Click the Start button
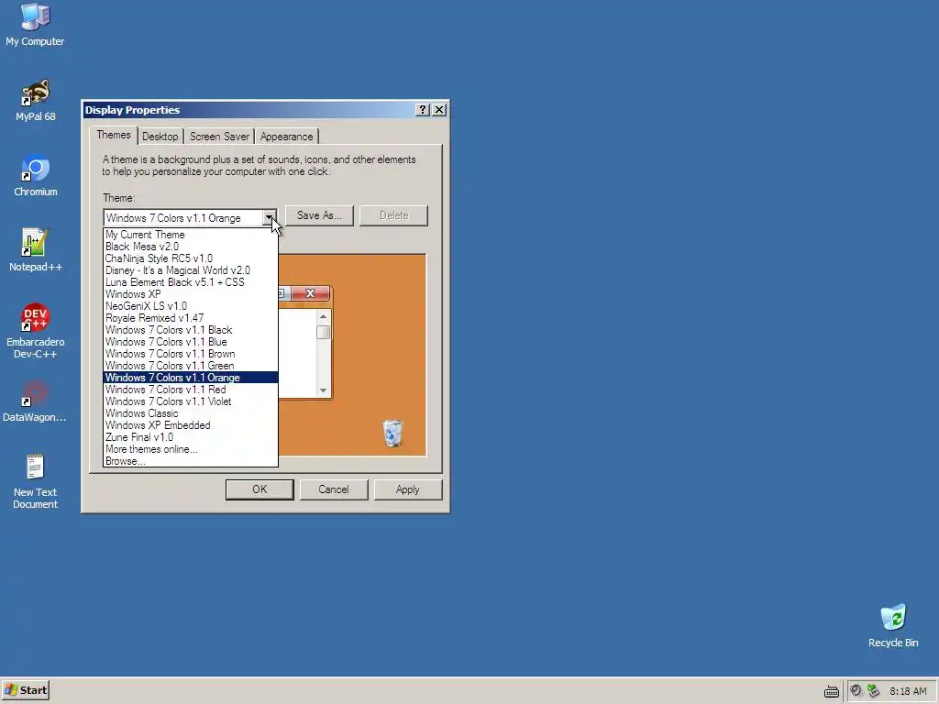The width and height of the screenshot is (939, 704). click(25, 690)
